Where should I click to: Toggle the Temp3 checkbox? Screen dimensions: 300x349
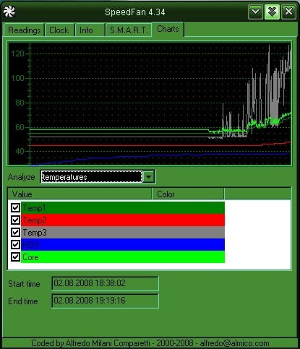(16, 232)
